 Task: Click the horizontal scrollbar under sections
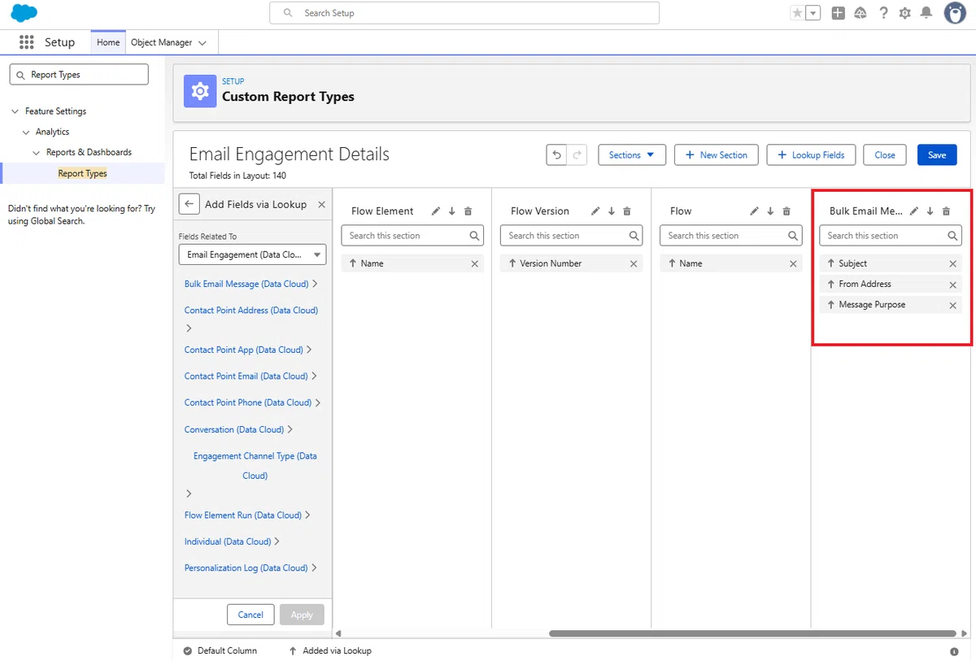click(752, 633)
